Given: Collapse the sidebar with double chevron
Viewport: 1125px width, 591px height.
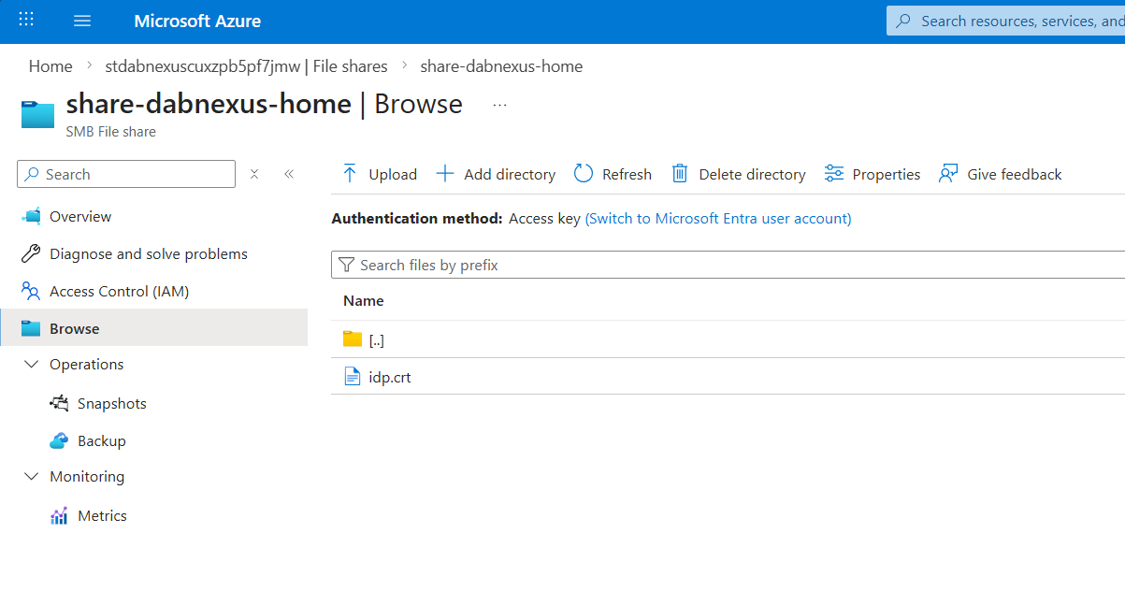Looking at the screenshot, I should pos(289,174).
